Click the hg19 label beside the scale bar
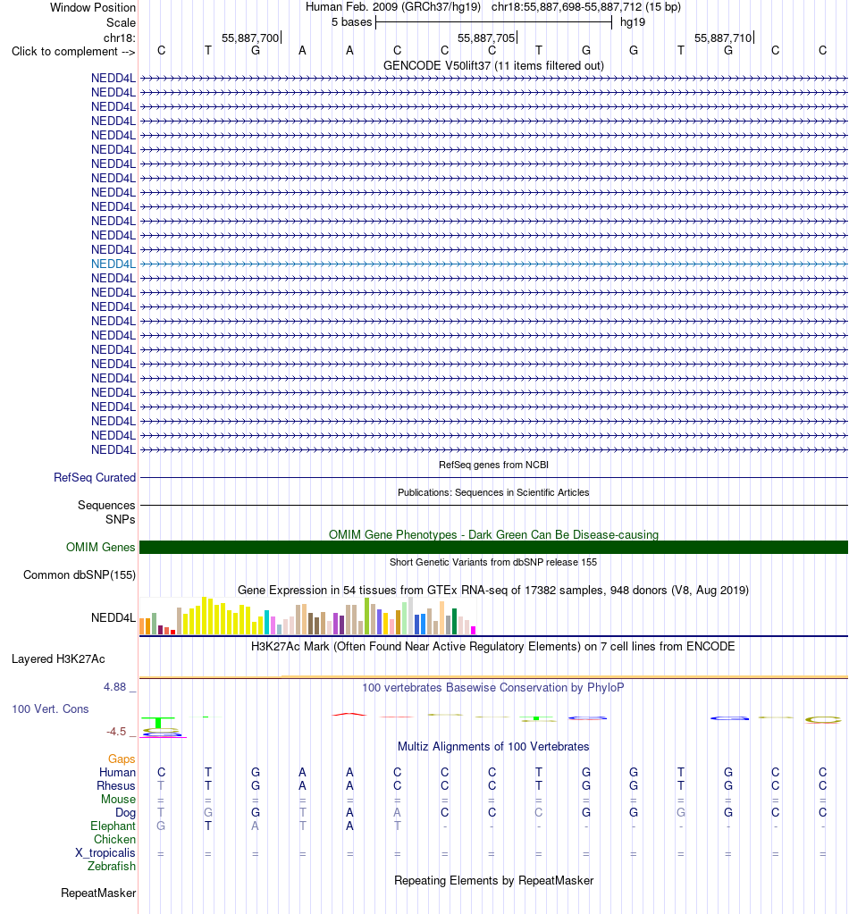 633,22
